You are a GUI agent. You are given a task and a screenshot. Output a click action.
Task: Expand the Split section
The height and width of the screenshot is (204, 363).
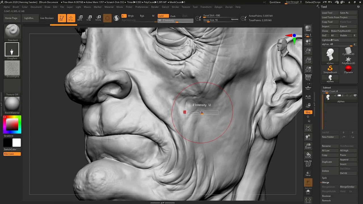tap(324, 178)
